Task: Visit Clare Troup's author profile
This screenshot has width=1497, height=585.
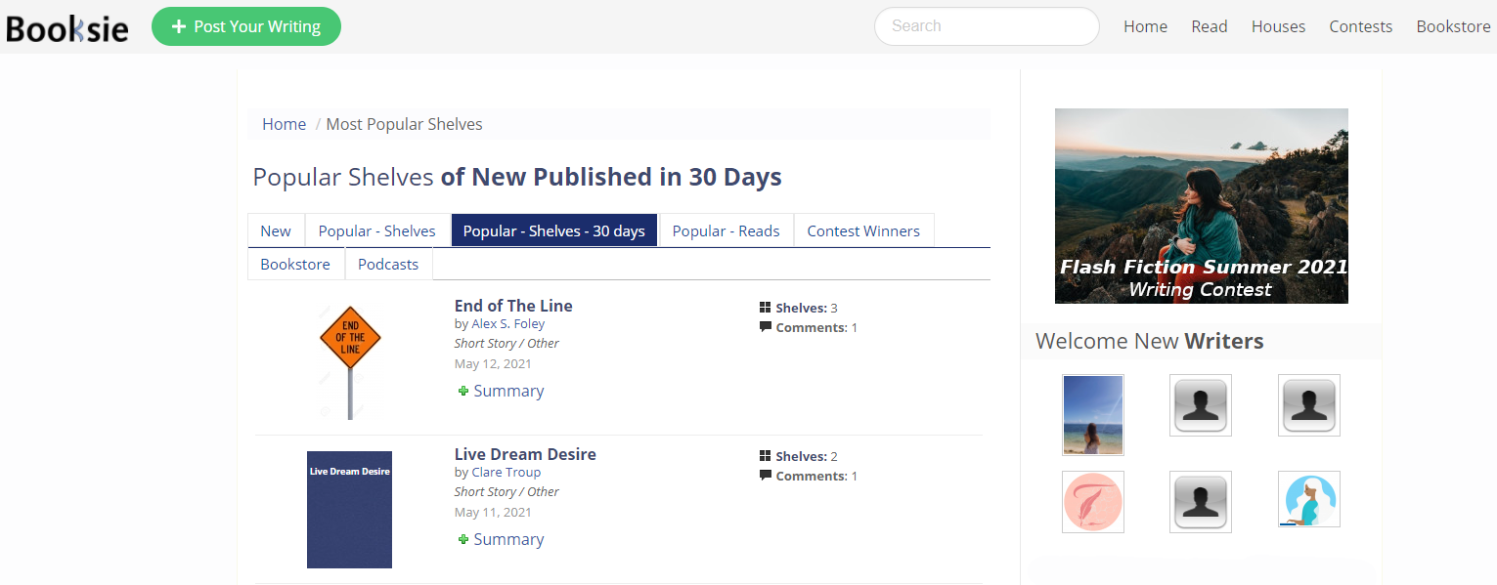Action: tap(506, 472)
